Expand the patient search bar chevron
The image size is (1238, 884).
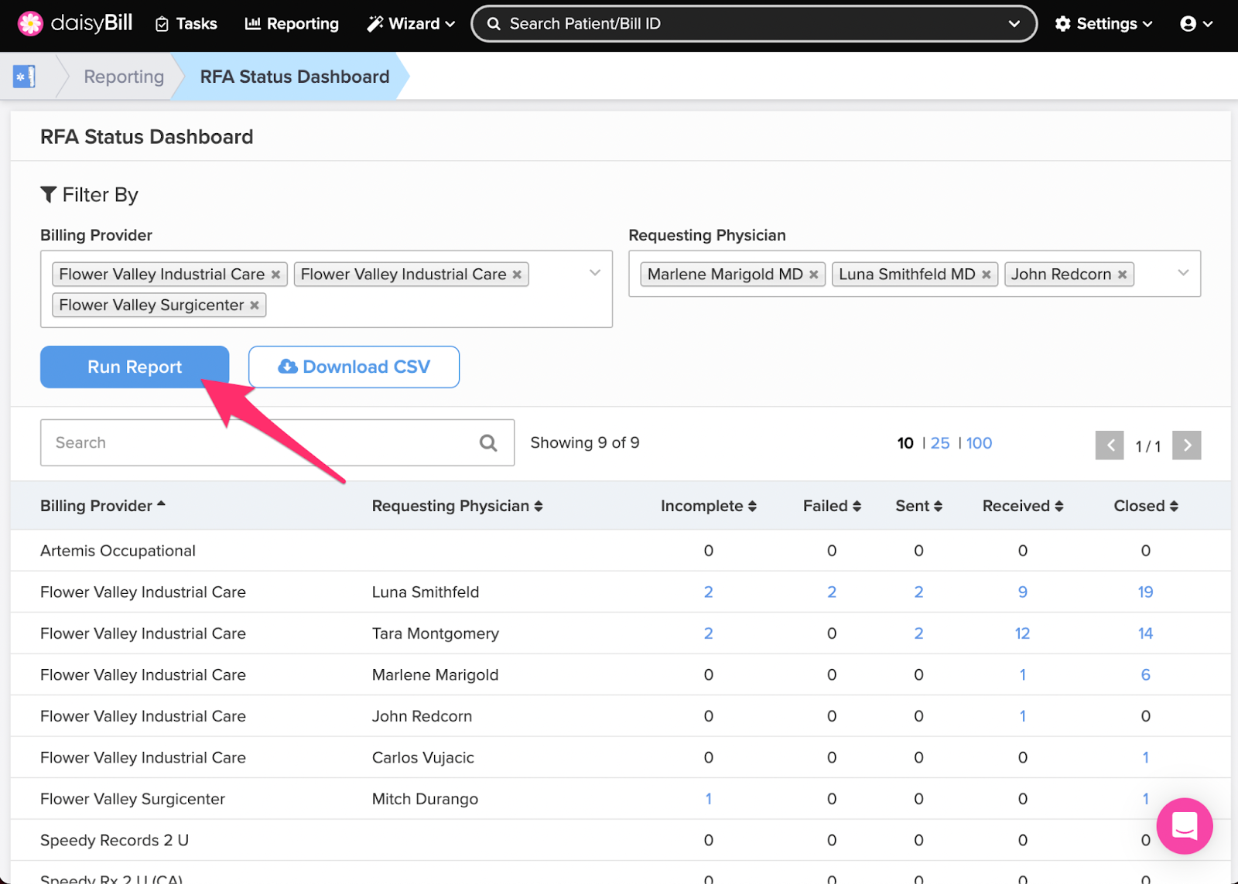click(1014, 23)
